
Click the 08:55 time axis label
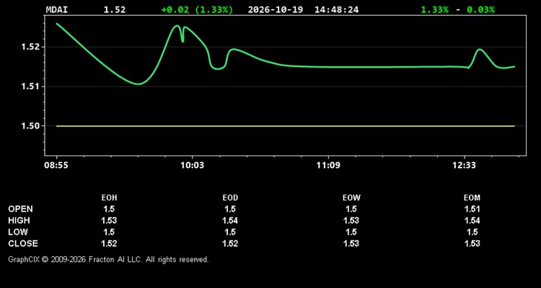click(56, 166)
